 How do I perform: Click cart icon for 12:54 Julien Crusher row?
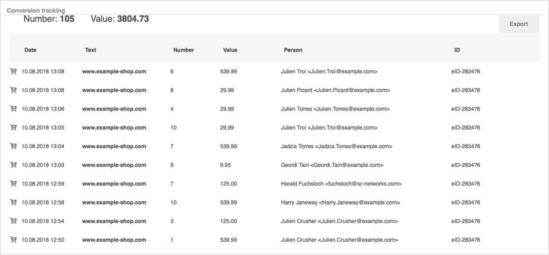13,221
